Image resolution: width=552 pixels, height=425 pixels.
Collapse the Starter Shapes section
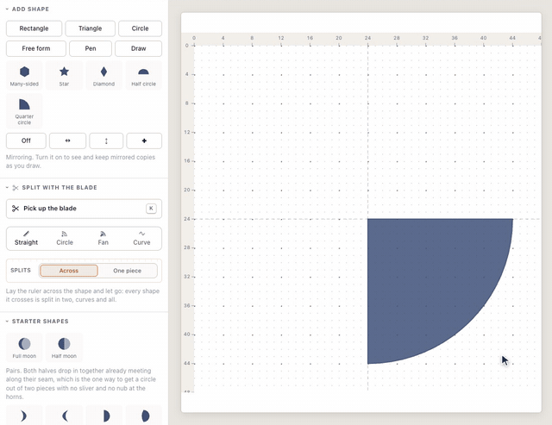[x=7, y=322]
